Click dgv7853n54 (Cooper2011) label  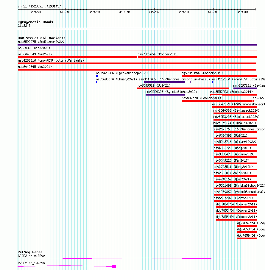[x=202, y=73]
